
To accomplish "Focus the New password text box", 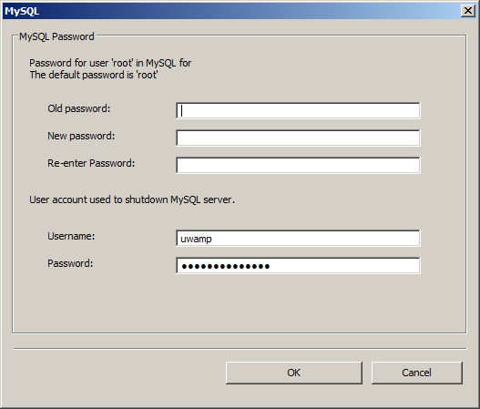I will tap(298, 138).
